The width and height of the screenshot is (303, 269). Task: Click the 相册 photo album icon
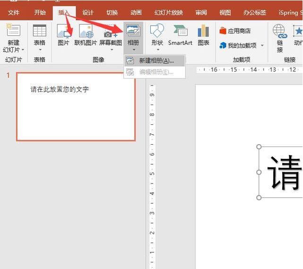133,30
